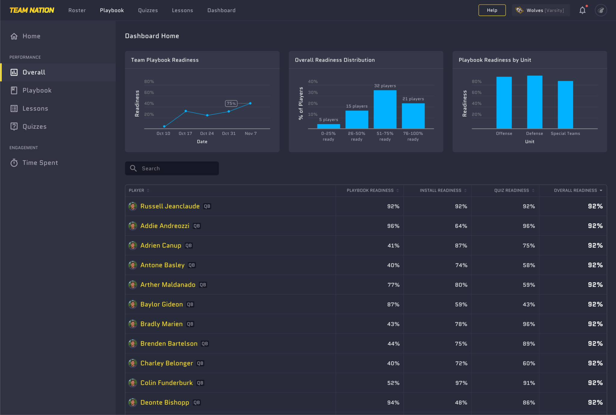Open the Home icon in the sidebar
The width and height of the screenshot is (616, 415).
14,36
